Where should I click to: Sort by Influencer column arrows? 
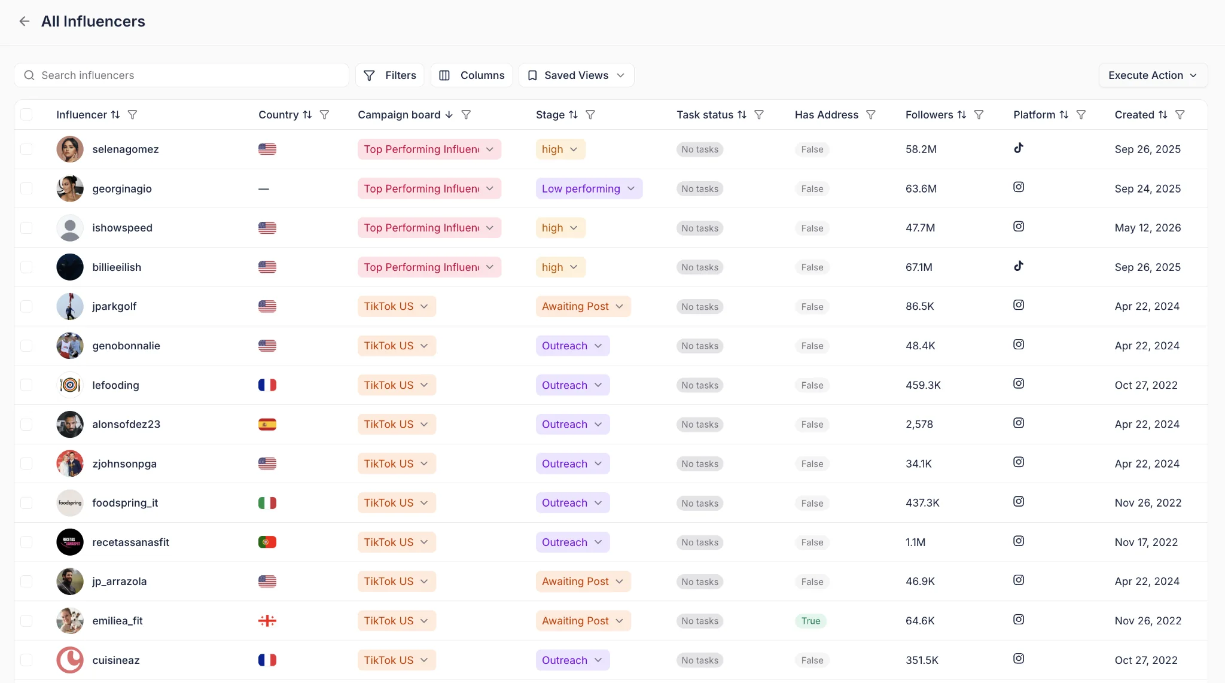(x=115, y=115)
